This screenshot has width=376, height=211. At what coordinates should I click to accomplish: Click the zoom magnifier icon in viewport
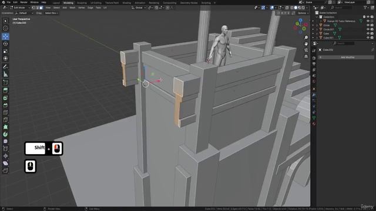(306, 38)
